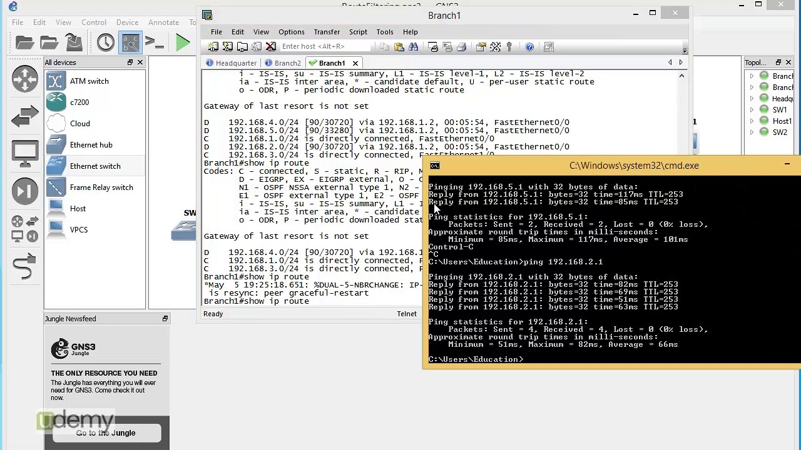801x450 pixels.
Task: Expand SW1 node in Topology summary
Action: tap(752, 110)
